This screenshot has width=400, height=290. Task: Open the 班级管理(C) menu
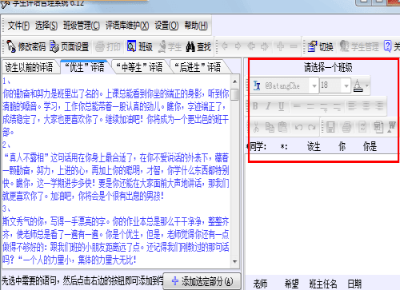(82, 26)
